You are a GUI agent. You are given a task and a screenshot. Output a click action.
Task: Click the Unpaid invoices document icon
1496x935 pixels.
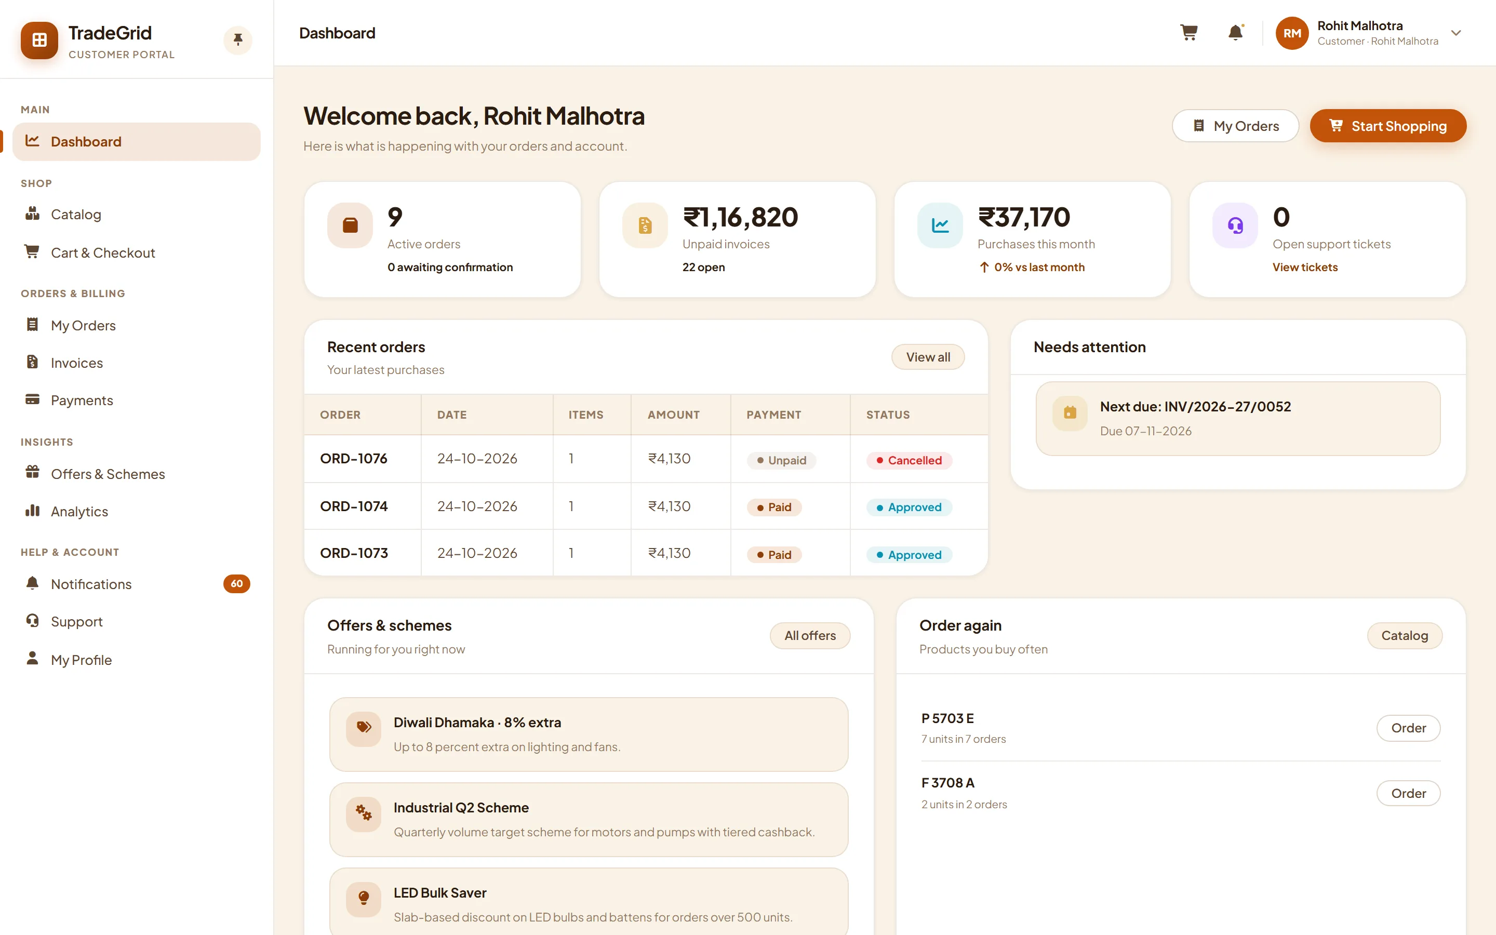(645, 226)
